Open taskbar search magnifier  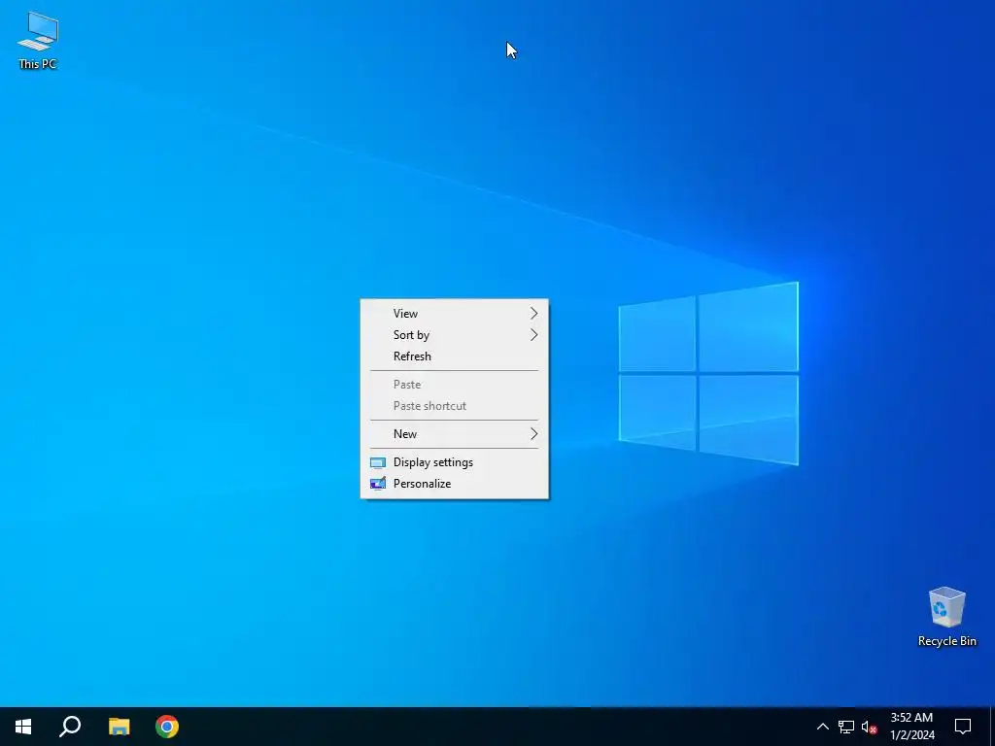(70, 727)
